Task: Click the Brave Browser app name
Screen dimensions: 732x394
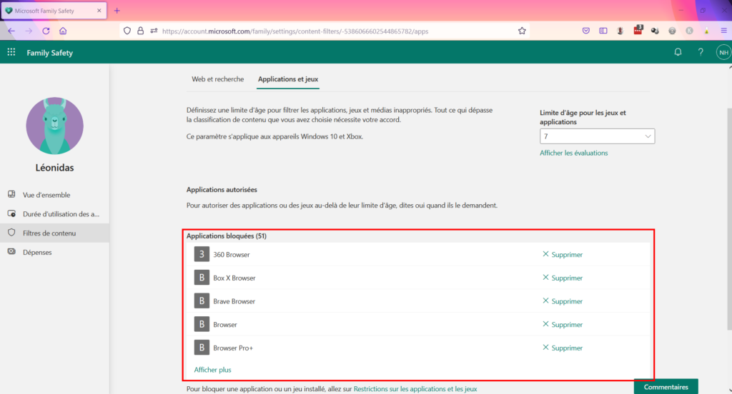Action: pos(234,300)
